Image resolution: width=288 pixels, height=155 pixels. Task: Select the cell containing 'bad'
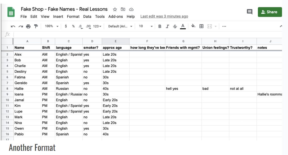tap(215, 89)
